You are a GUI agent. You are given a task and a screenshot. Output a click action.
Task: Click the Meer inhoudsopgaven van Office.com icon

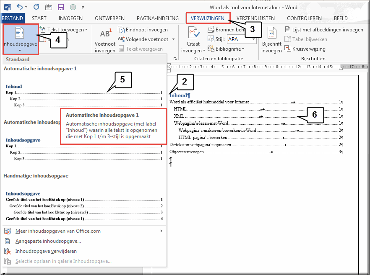(8, 231)
